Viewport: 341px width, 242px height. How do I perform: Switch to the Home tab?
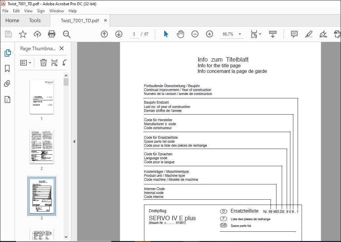click(12, 21)
